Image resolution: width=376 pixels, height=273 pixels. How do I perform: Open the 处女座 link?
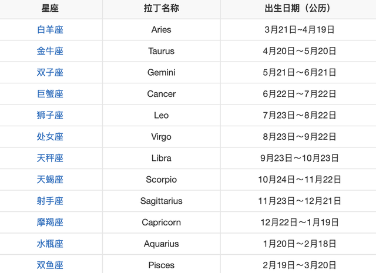tap(50, 137)
